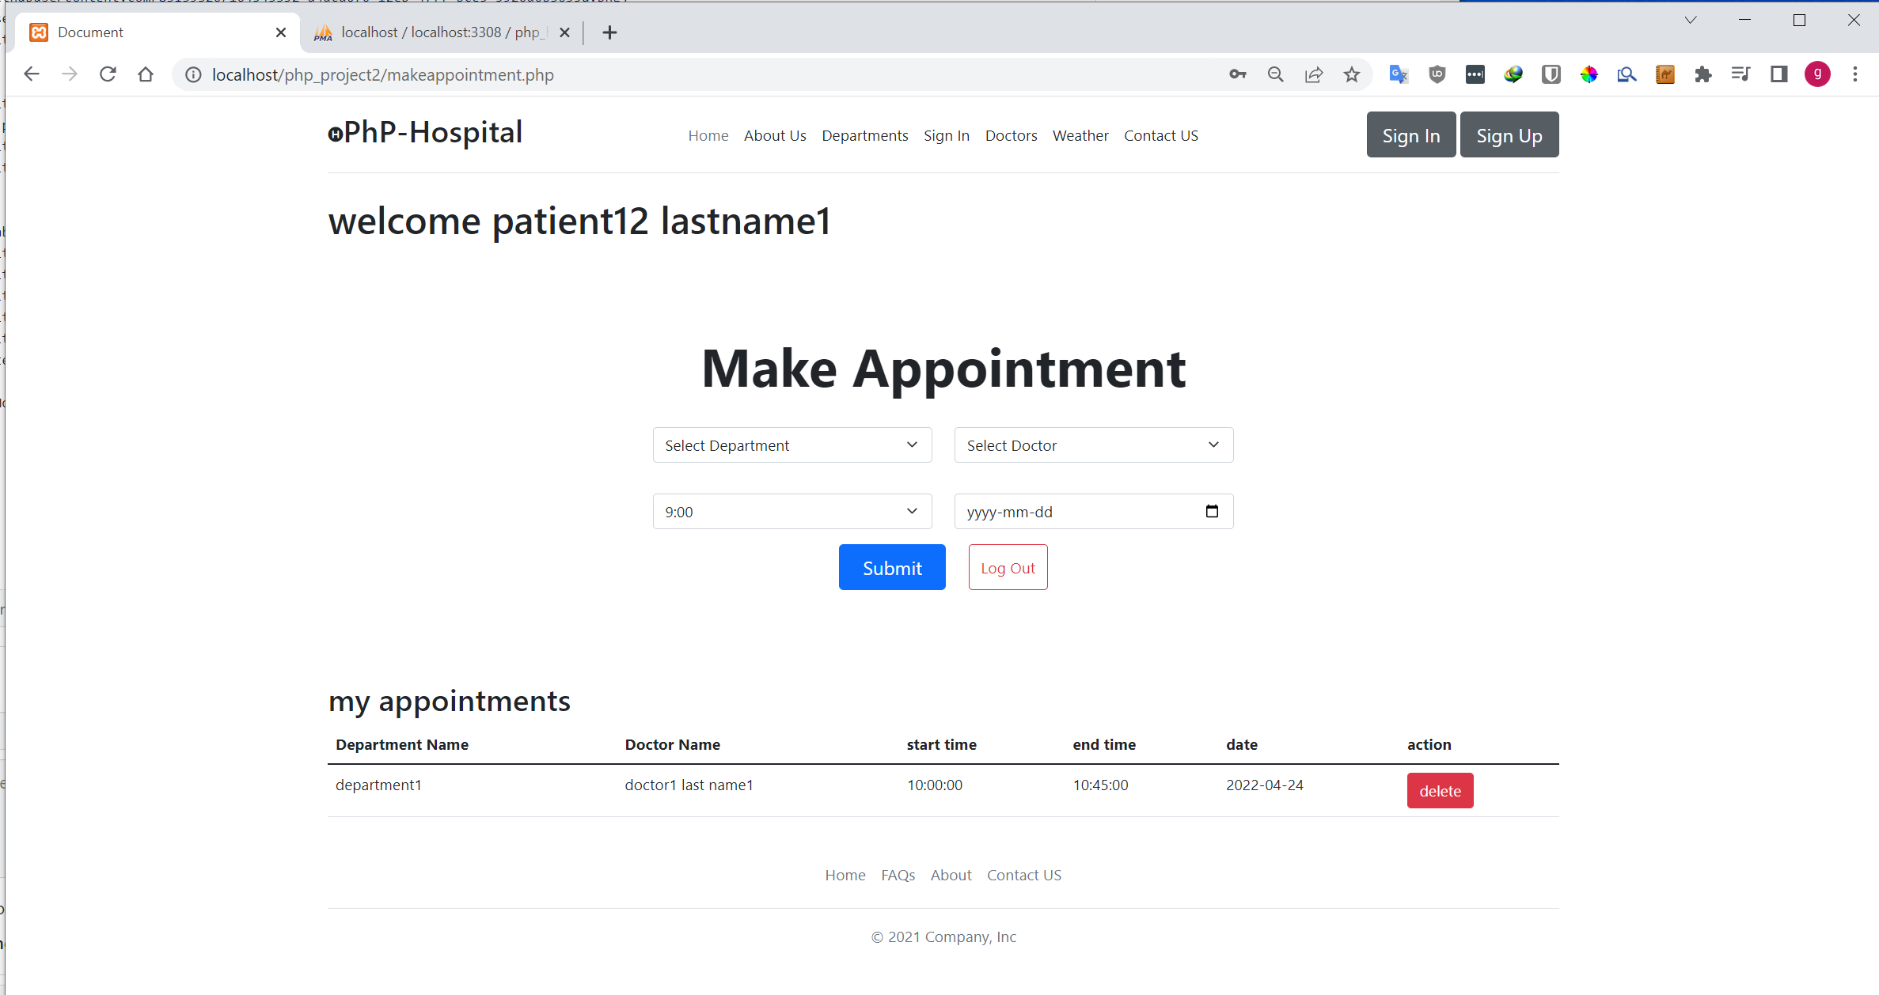
Task: Bookmark this page with the star icon
Action: point(1351,74)
